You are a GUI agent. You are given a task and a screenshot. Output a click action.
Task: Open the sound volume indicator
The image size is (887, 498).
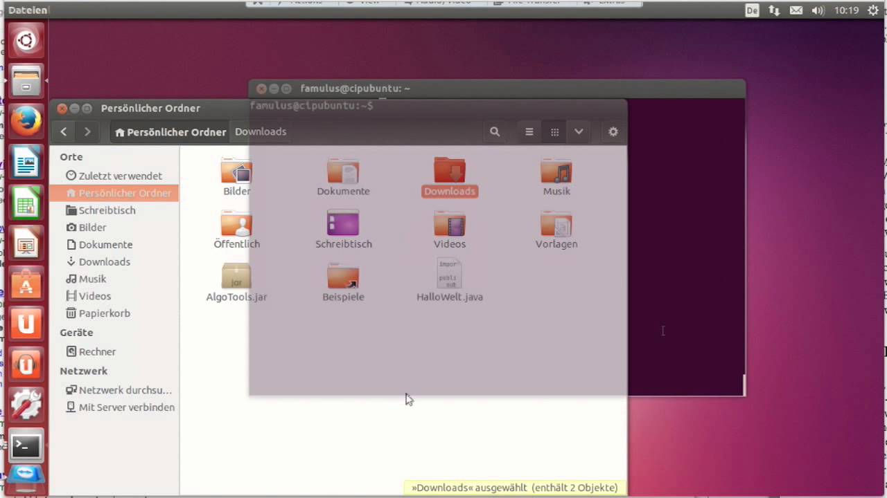(818, 10)
